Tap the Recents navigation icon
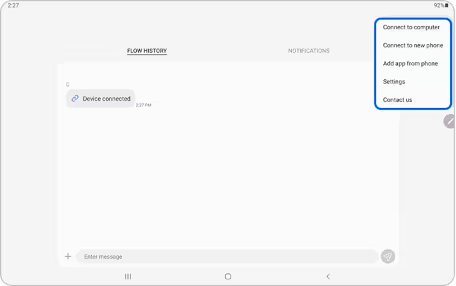Image resolution: width=456 pixels, height=286 pixels. [x=128, y=277]
